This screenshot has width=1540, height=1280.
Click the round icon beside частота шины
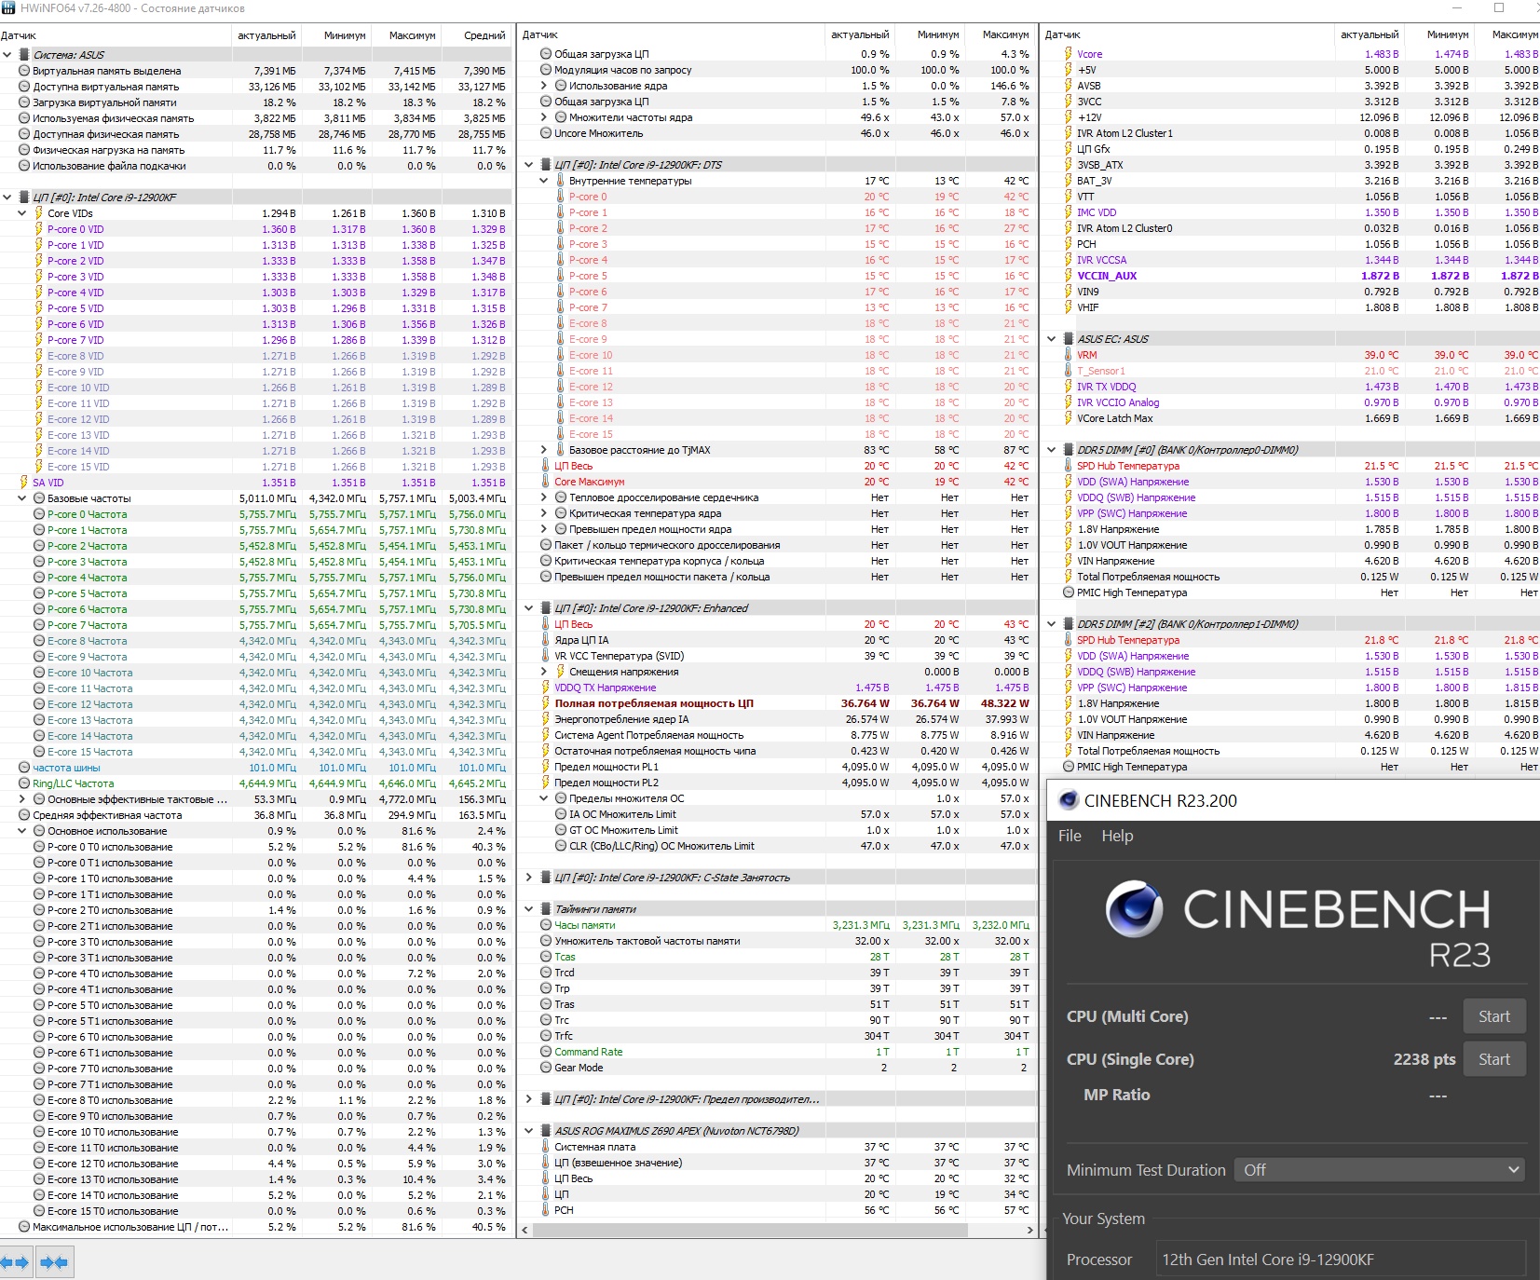[24, 768]
